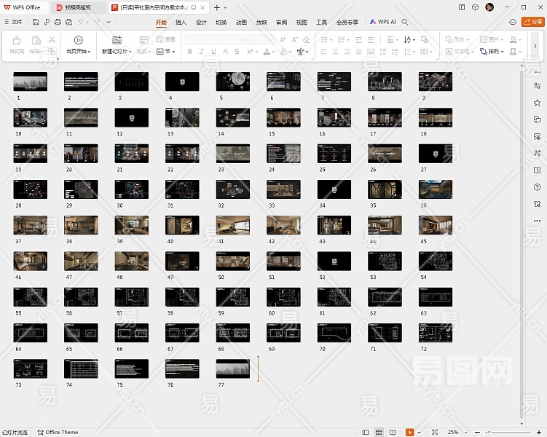Open the help question-mark icon in sidebar
The height and width of the screenshot is (437, 547).
(x=537, y=187)
